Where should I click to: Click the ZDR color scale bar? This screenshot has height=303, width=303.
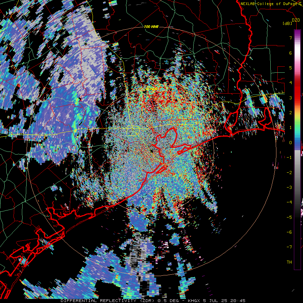coord(297,149)
